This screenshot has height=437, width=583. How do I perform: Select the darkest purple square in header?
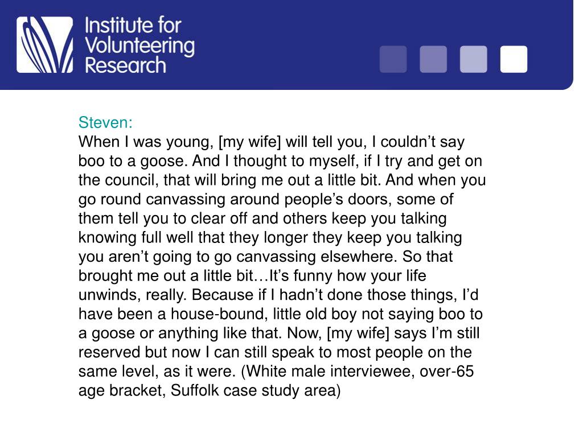click(393, 59)
